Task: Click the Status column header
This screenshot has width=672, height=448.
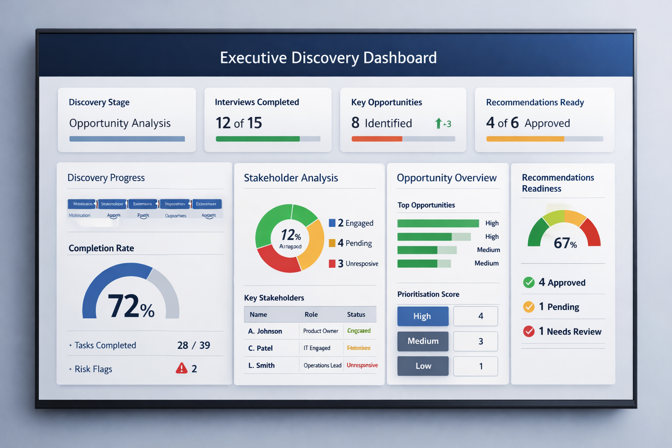Action: [356, 315]
